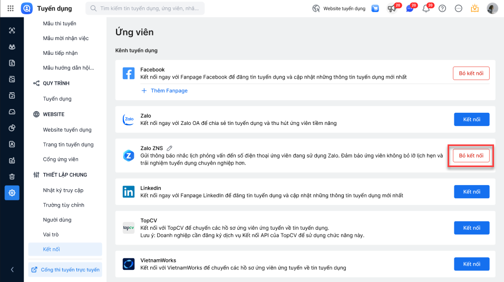Select Nhật ký truy cập item

[x=63, y=190]
